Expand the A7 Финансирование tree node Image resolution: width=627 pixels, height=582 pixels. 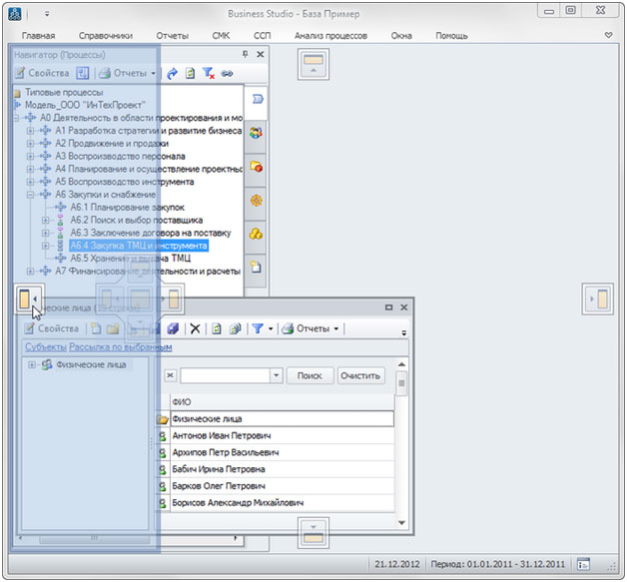click(x=30, y=271)
